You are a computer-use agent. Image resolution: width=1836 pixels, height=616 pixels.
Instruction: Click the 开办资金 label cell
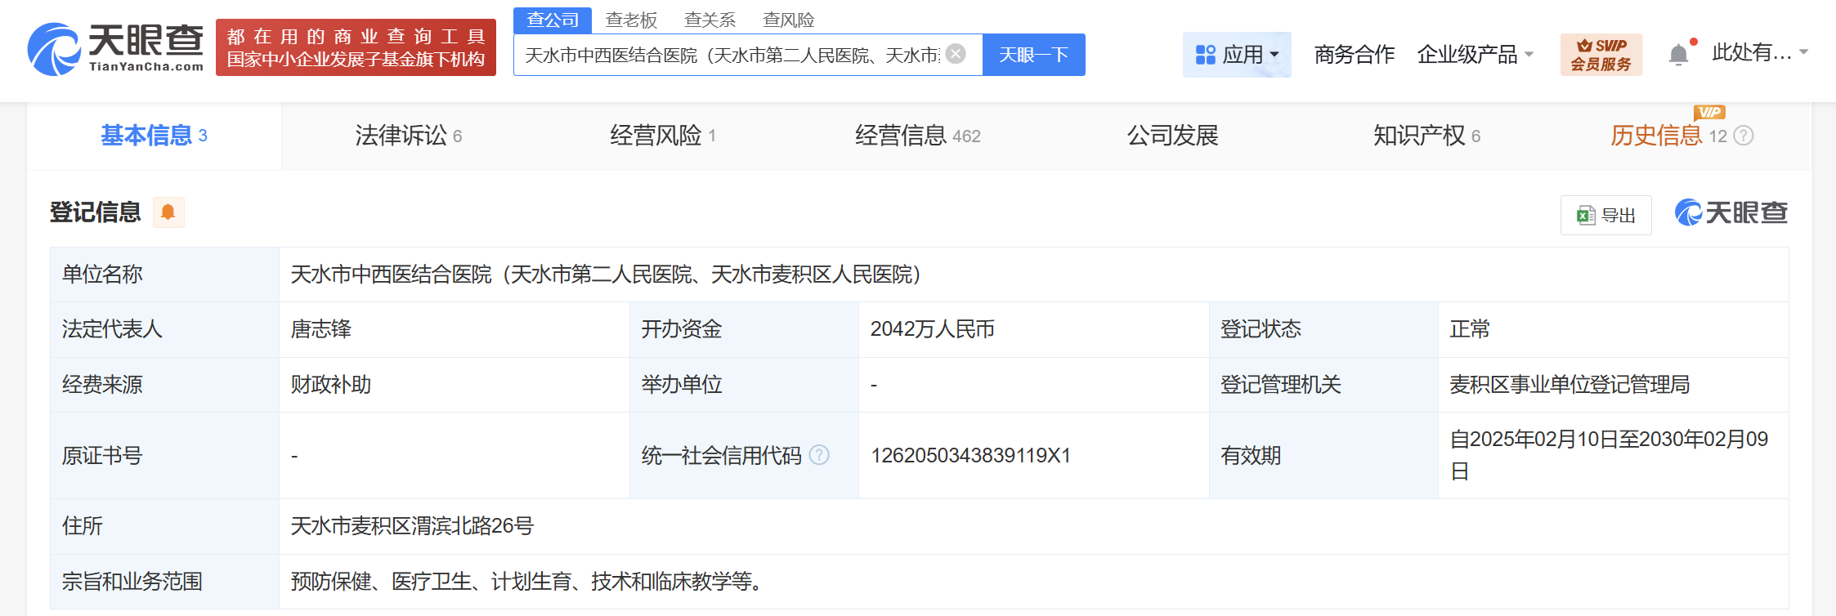coord(744,329)
